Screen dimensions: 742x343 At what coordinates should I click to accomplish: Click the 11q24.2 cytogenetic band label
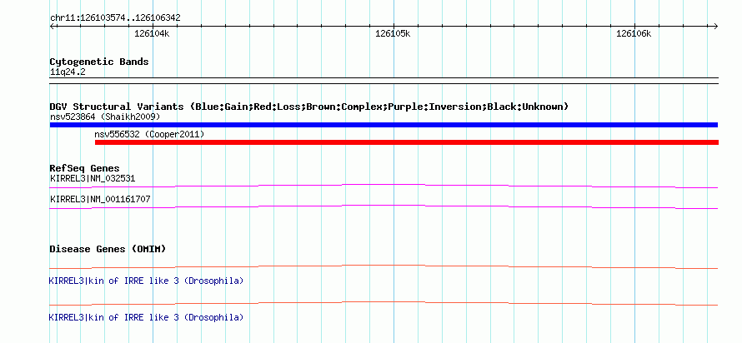[x=68, y=72]
